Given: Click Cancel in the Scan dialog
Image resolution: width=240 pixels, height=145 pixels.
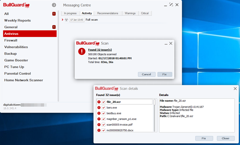Looking at the screenshot, I should 147,75.
